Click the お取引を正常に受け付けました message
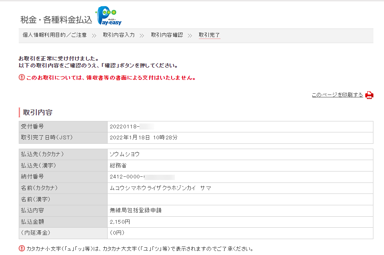Image resolution: width=384 pixels, height=255 pixels. tap(59, 59)
